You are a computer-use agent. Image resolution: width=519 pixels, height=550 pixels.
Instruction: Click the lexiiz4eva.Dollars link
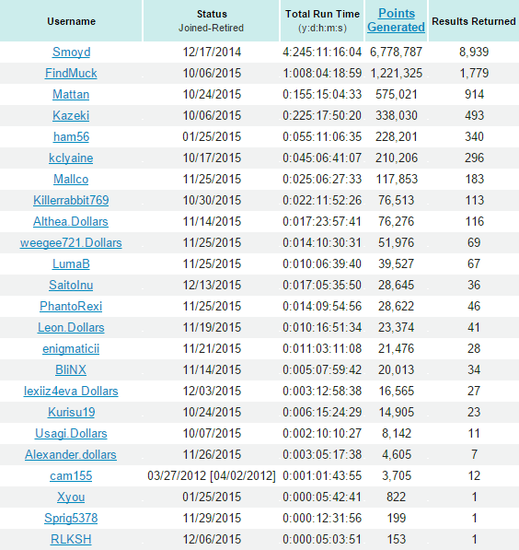71,392
